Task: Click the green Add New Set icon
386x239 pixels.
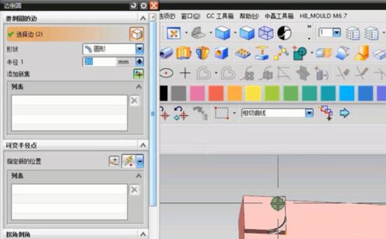Action: pos(139,74)
